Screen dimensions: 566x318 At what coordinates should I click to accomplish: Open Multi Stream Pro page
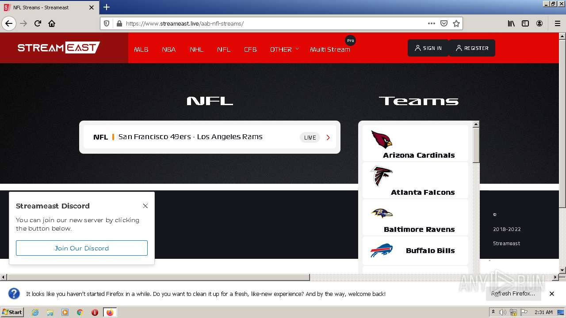coord(330,49)
